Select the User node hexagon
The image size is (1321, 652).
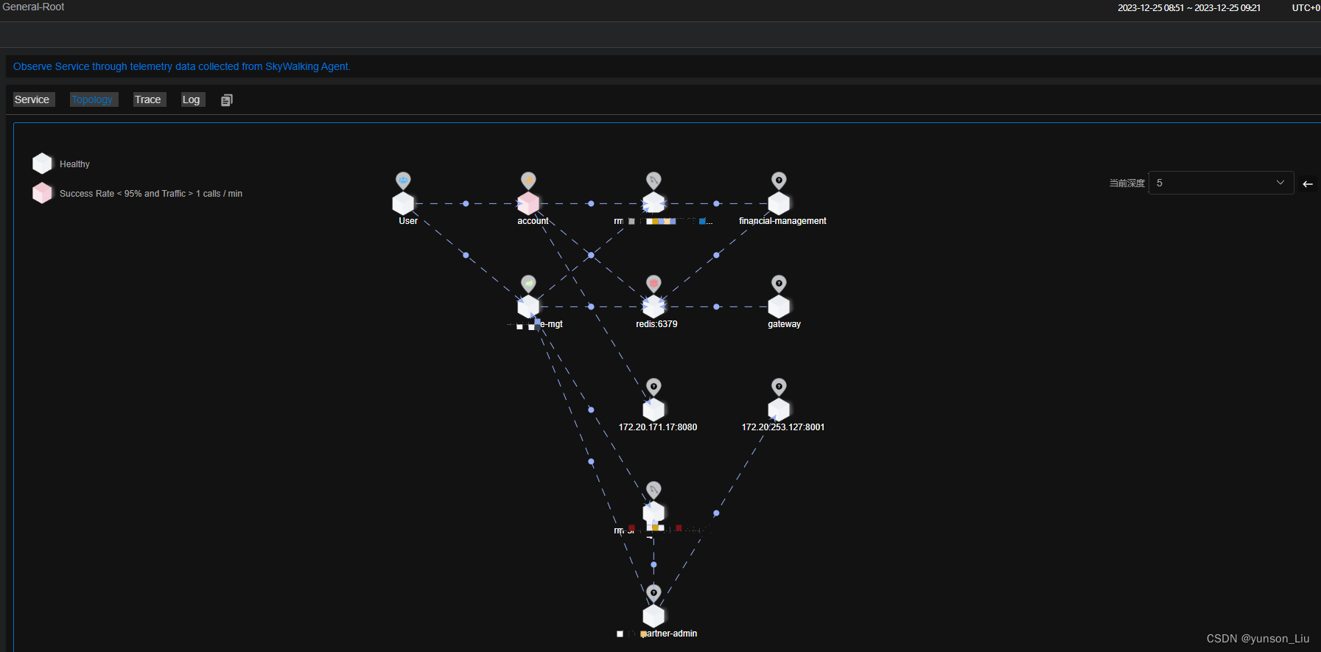(x=403, y=203)
